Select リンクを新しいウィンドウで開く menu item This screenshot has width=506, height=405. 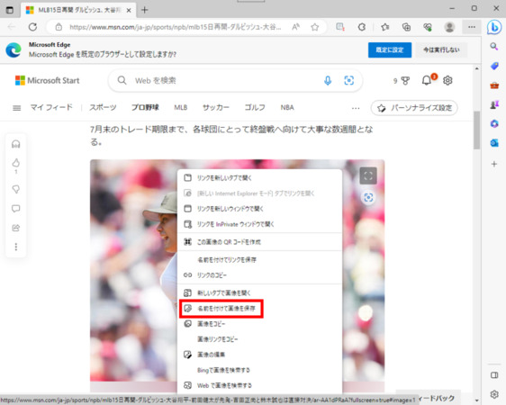259,209
